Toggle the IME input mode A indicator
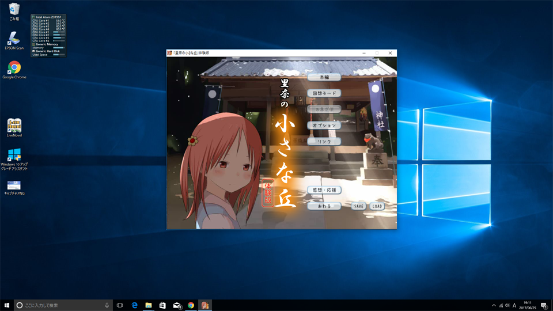553x311 pixels. point(514,305)
